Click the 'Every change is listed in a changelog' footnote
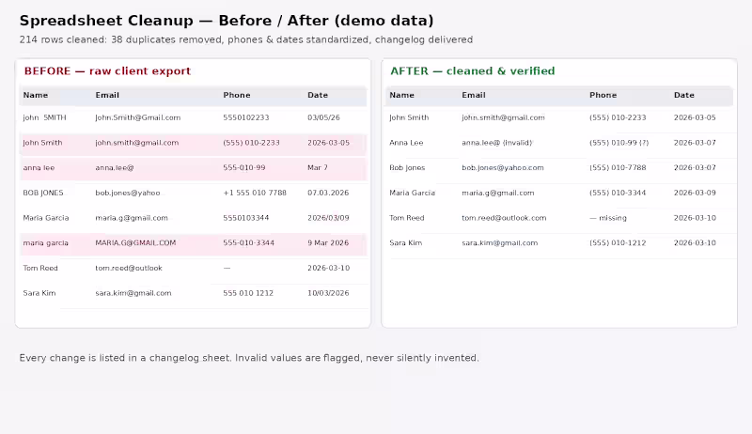Viewport: 752px width, 434px height. pos(249,358)
